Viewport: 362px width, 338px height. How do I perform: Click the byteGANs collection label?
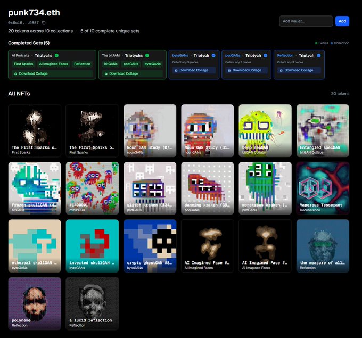point(180,56)
